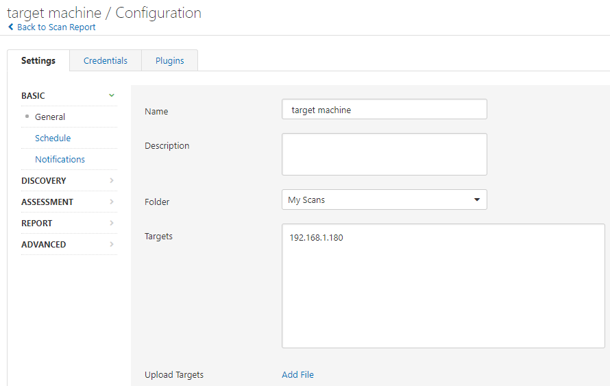This screenshot has width=610, height=386.
Task: Switch to the Credentials tab
Action: 106,60
